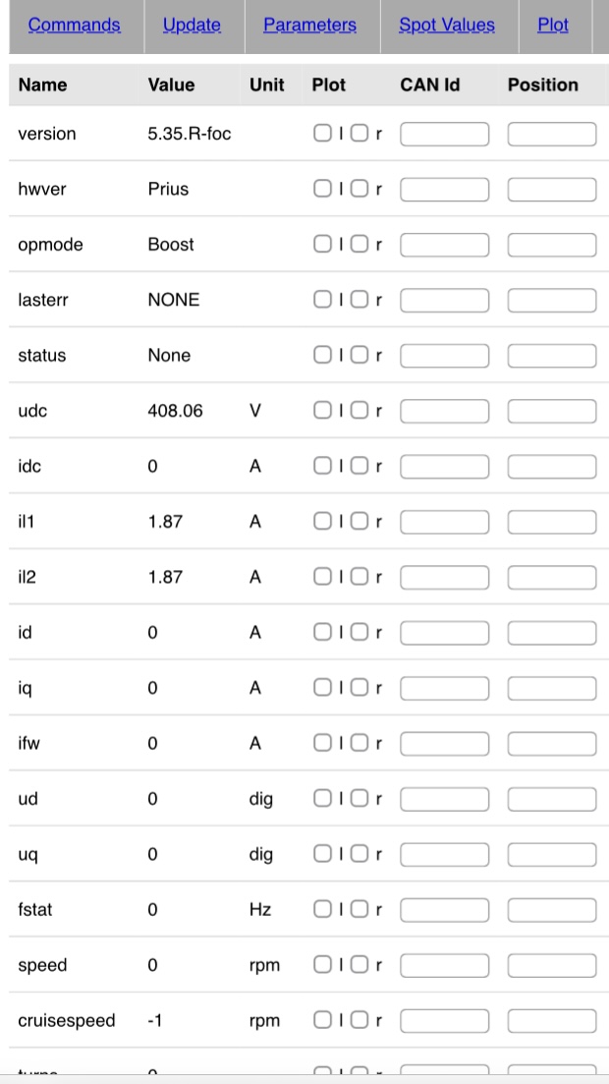
Task: Check left plot checkbox for iq
Action: coord(322,688)
